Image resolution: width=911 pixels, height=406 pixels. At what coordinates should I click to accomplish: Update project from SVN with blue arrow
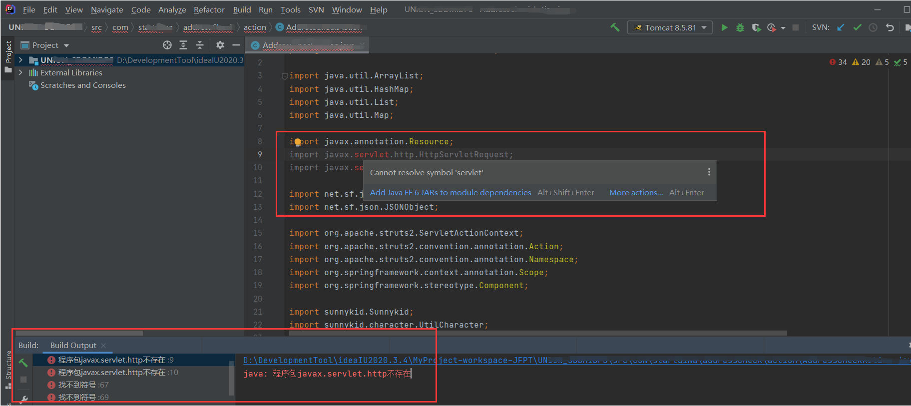[841, 27]
